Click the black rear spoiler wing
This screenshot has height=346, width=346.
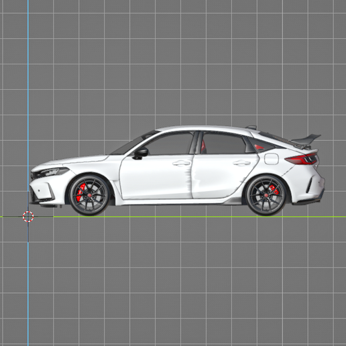(306, 139)
